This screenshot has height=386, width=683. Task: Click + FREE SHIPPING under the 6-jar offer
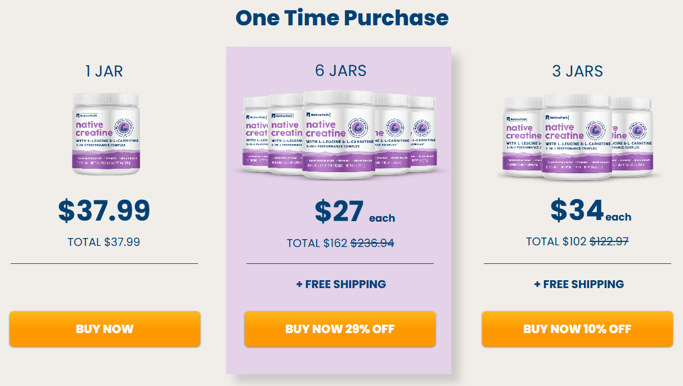click(340, 284)
